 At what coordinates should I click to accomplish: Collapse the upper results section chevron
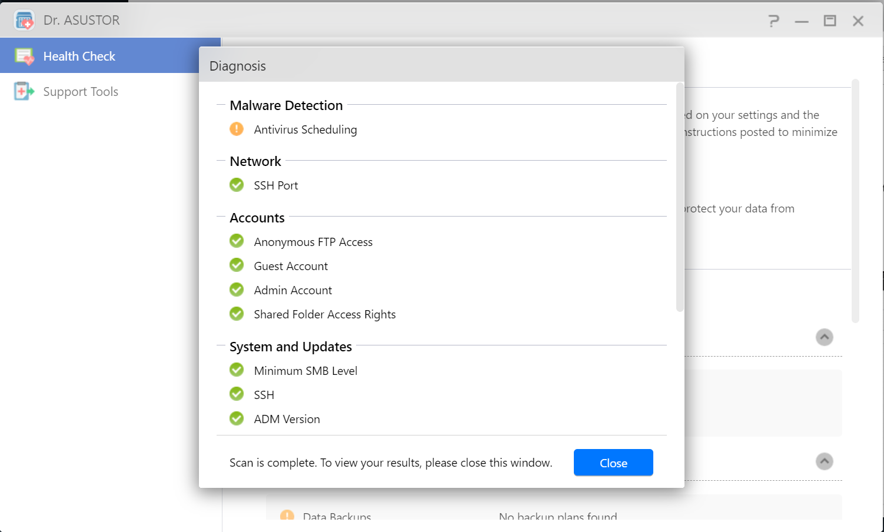pyautogui.click(x=824, y=337)
